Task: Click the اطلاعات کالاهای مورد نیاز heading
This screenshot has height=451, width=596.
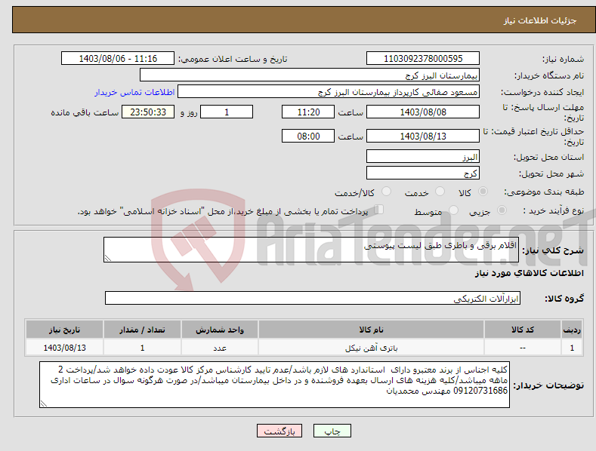Action: [529, 273]
